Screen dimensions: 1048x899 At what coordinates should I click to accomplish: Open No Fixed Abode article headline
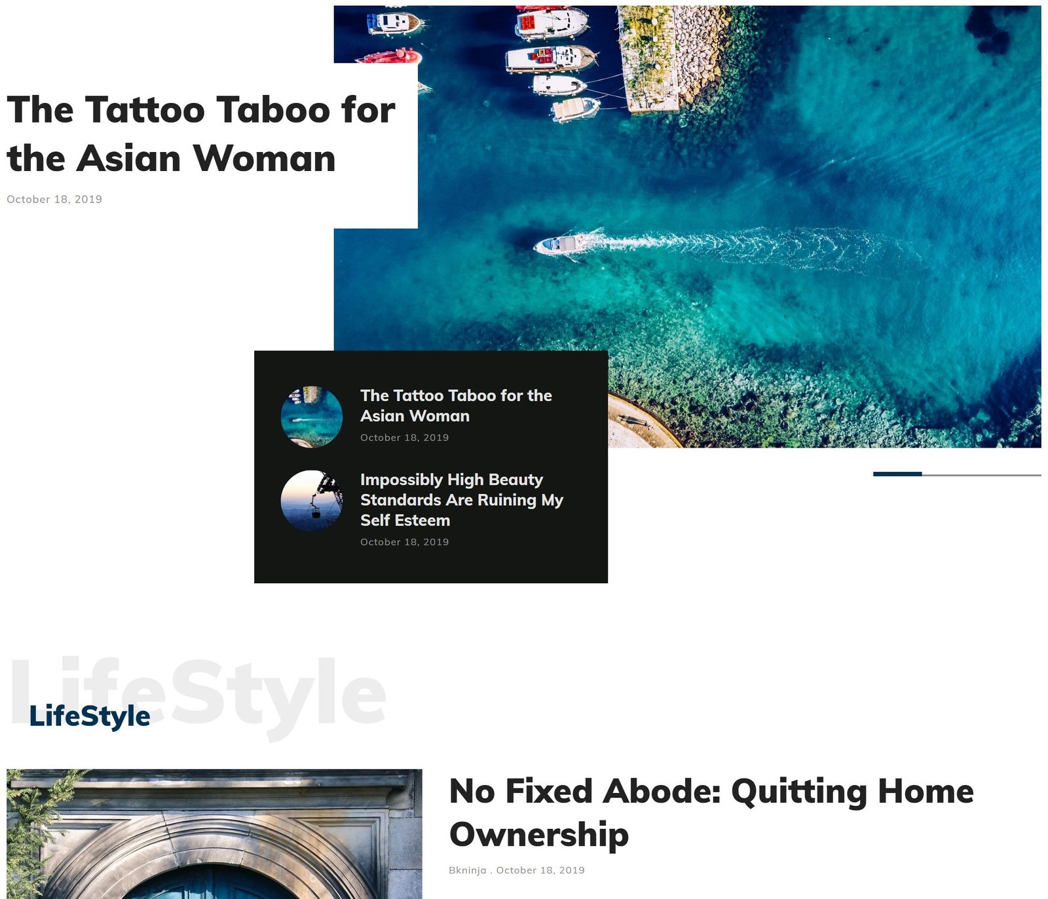click(x=711, y=813)
